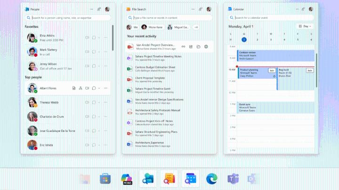The image size is (339, 190).
Task: Open more options for Albert Flores
Action: point(106,88)
